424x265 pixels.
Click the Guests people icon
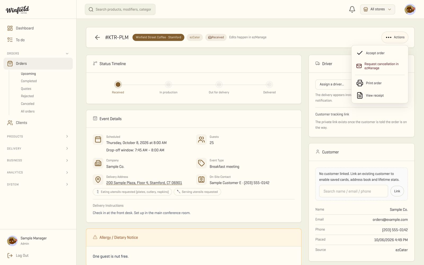(201, 139)
